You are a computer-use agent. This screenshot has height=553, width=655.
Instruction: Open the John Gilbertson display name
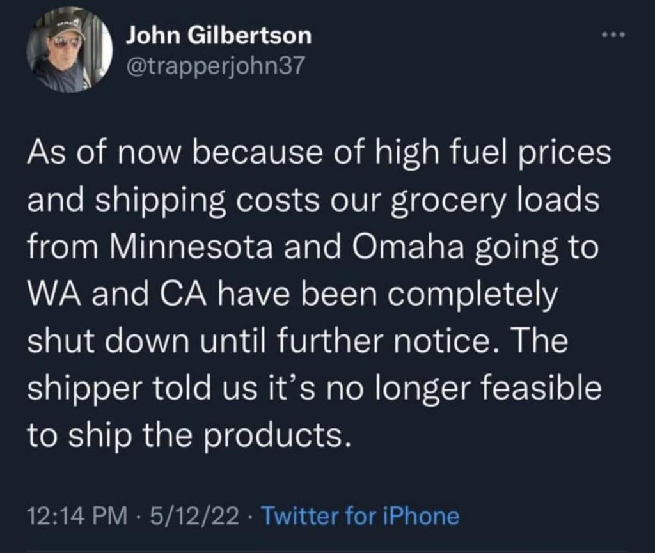coord(219,35)
